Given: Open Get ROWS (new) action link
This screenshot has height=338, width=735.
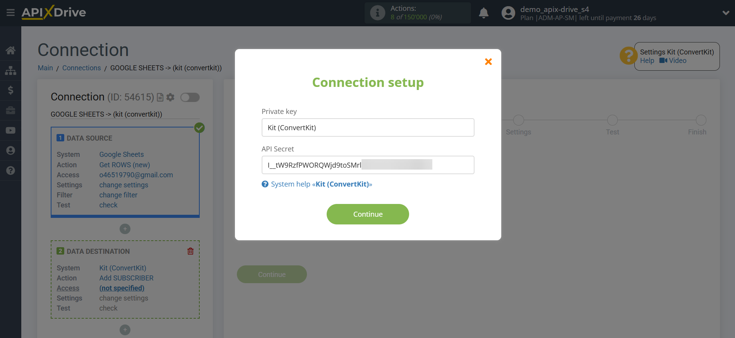Looking at the screenshot, I should tap(125, 165).
